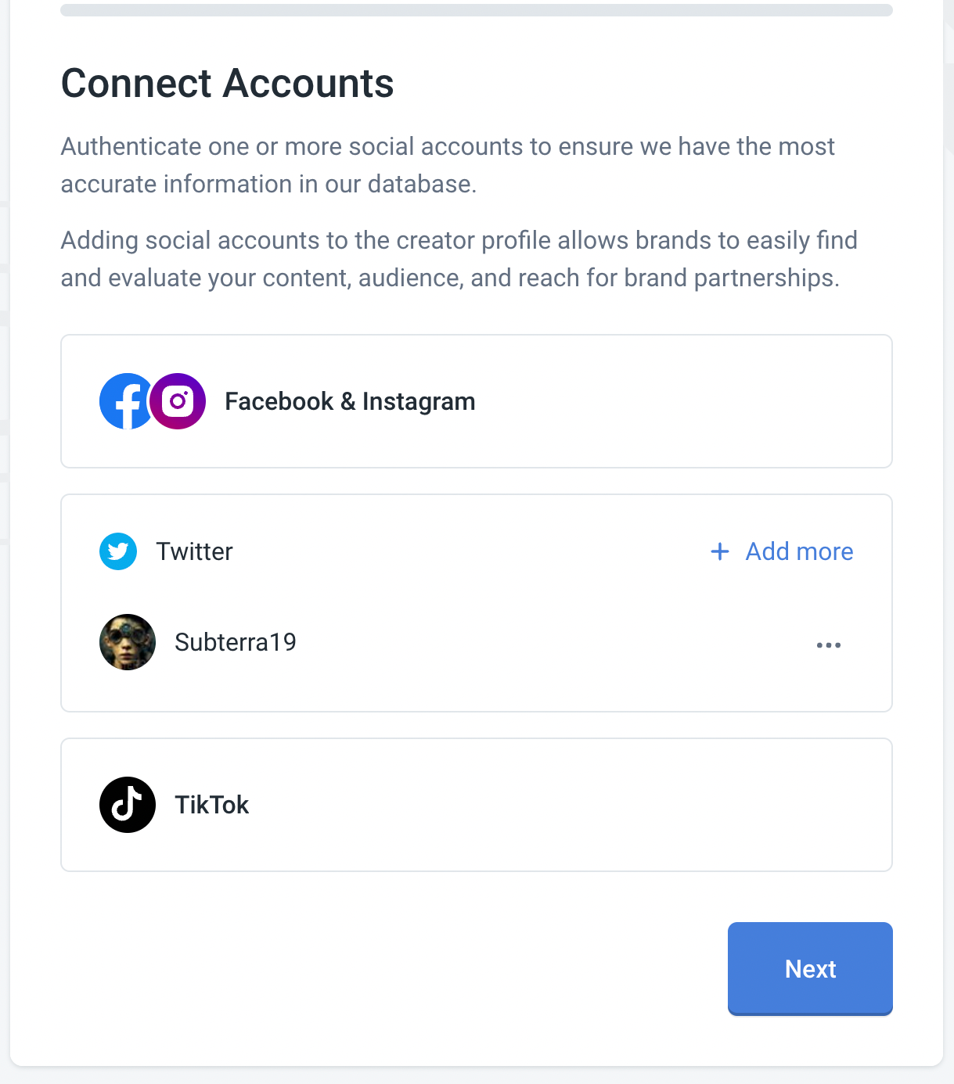Viewport: 954px width, 1084px height.
Task: Click the Facebook & Instagram label text
Action: point(350,401)
